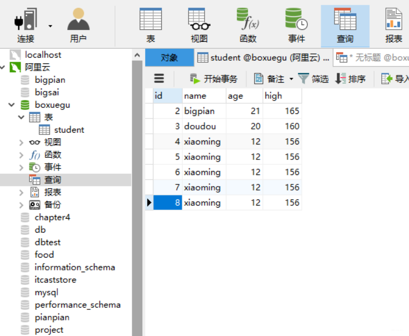Open the 报表 report toolbar icon
Screen dimensions: 409x336
(393, 26)
